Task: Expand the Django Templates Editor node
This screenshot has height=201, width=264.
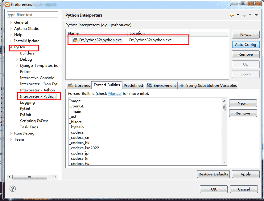Action: 17,66
